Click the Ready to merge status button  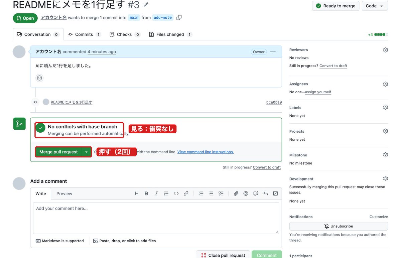point(336,6)
